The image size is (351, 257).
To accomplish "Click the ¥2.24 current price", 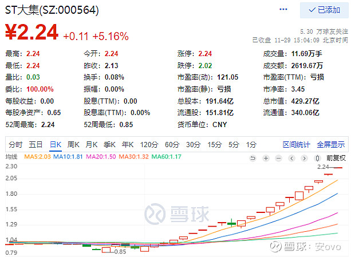I will point(32,33).
